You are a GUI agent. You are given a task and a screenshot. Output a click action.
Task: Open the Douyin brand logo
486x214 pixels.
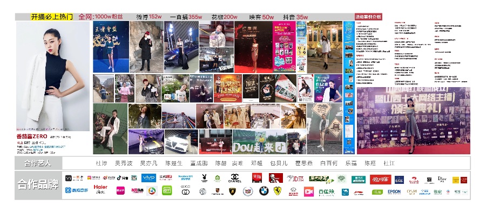pos(122,178)
